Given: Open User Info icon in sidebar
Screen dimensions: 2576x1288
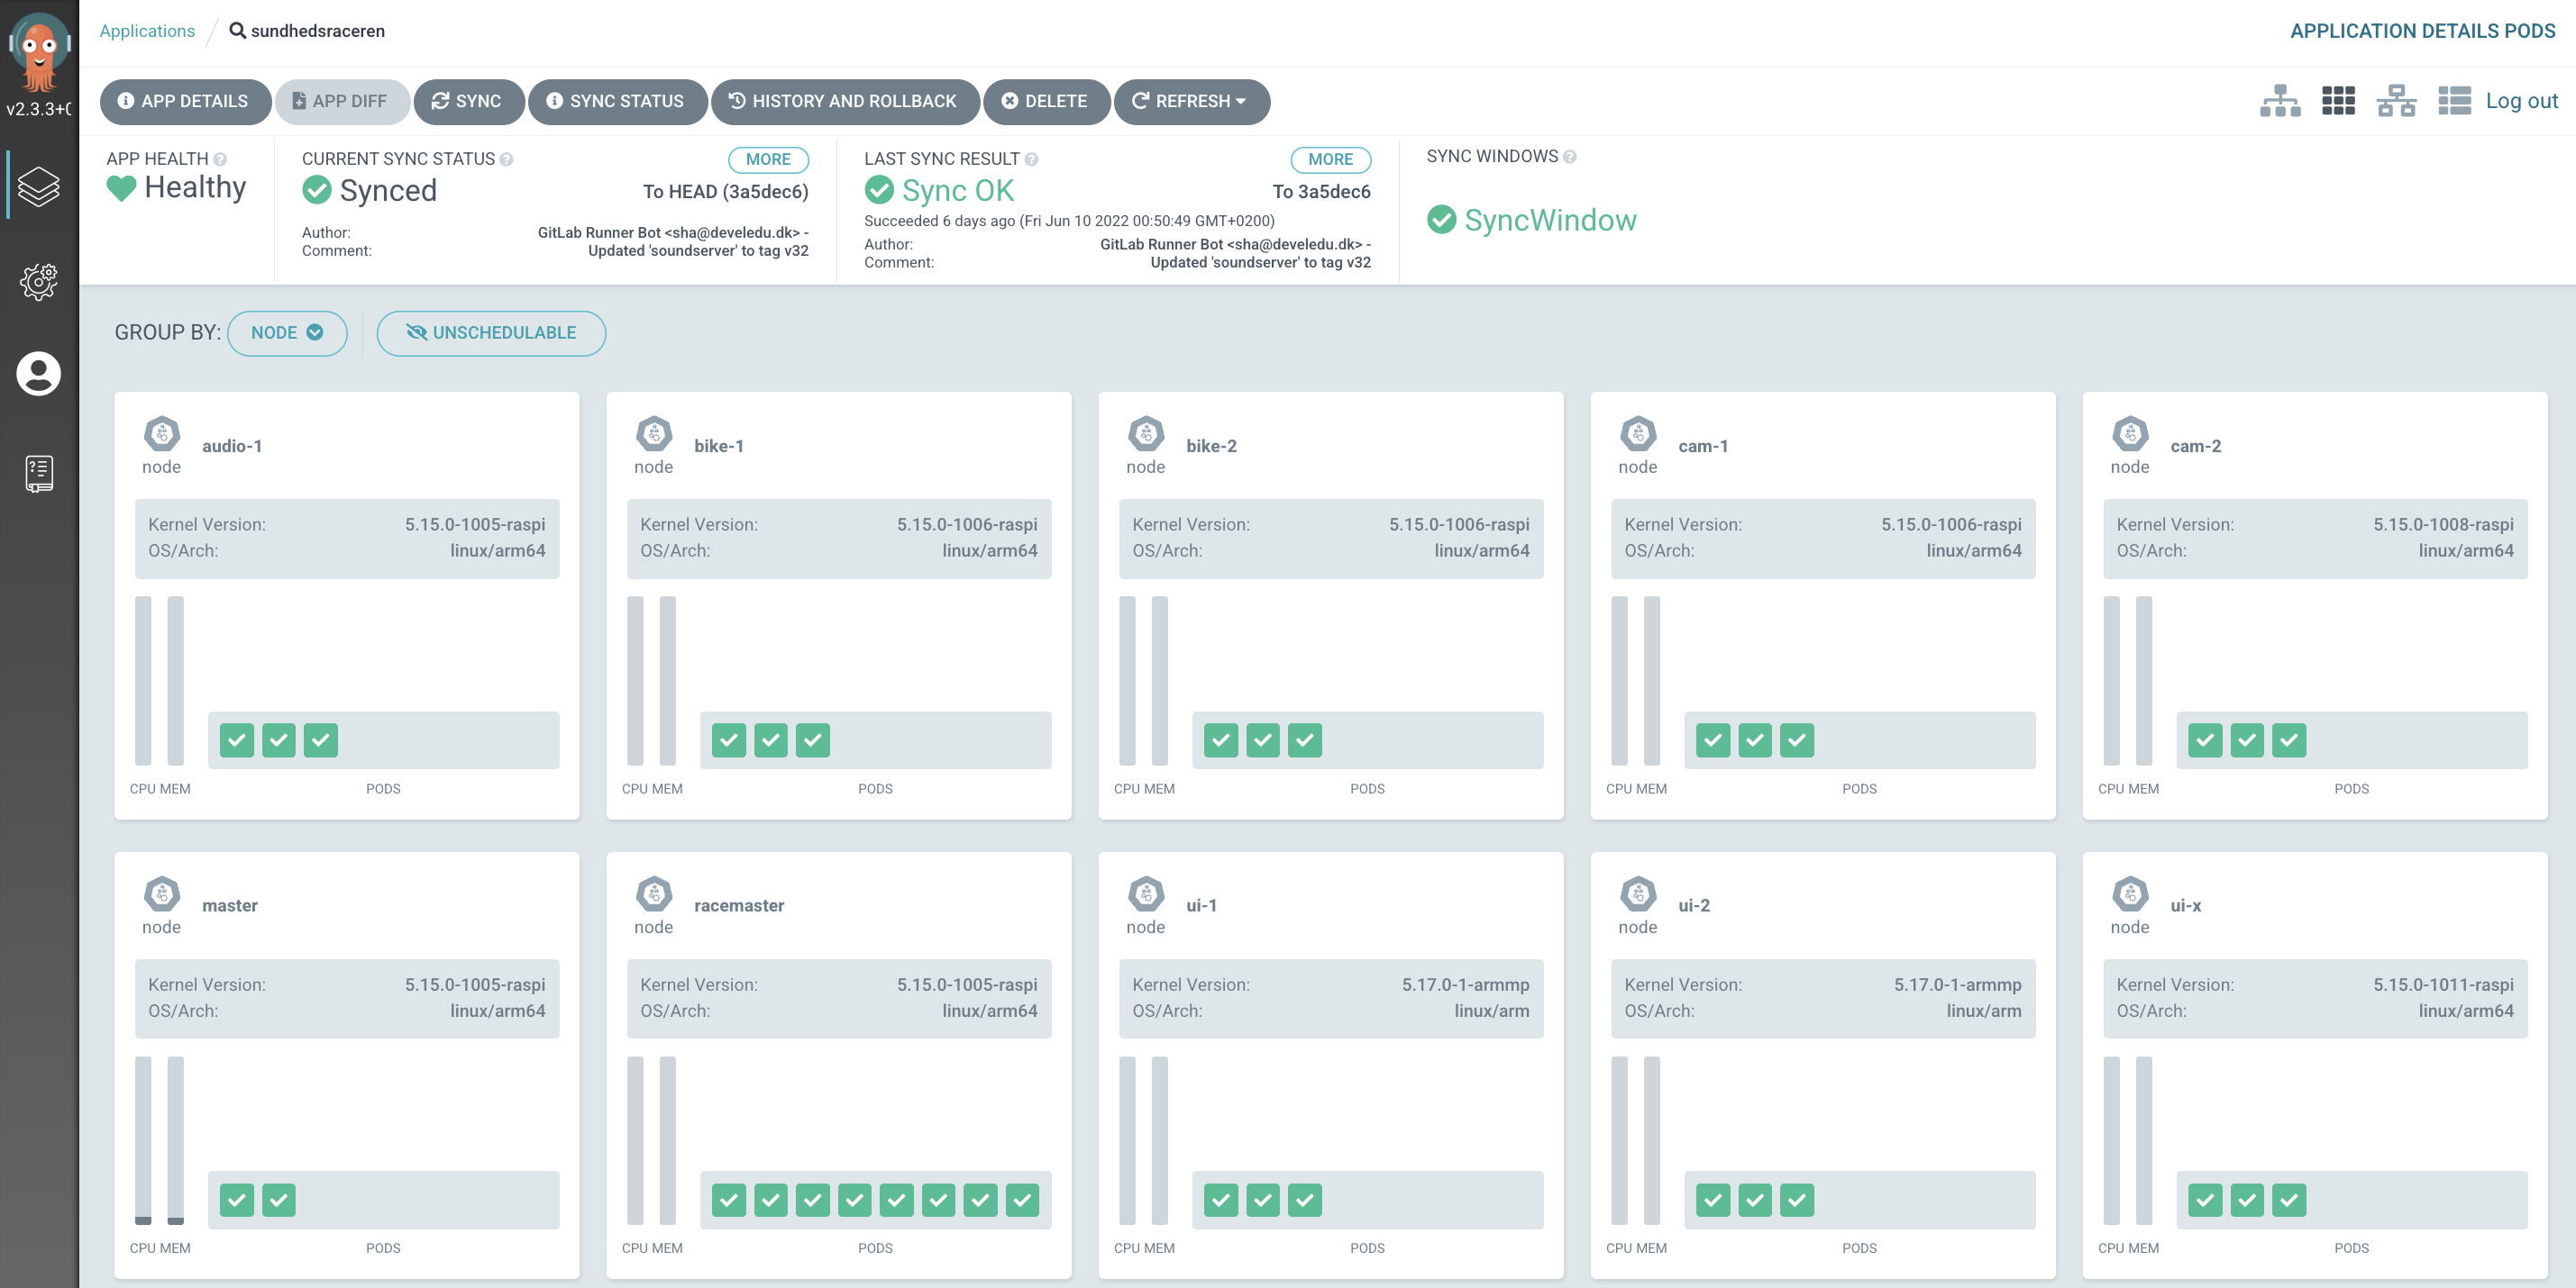Looking at the screenshot, I should click(x=38, y=374).
